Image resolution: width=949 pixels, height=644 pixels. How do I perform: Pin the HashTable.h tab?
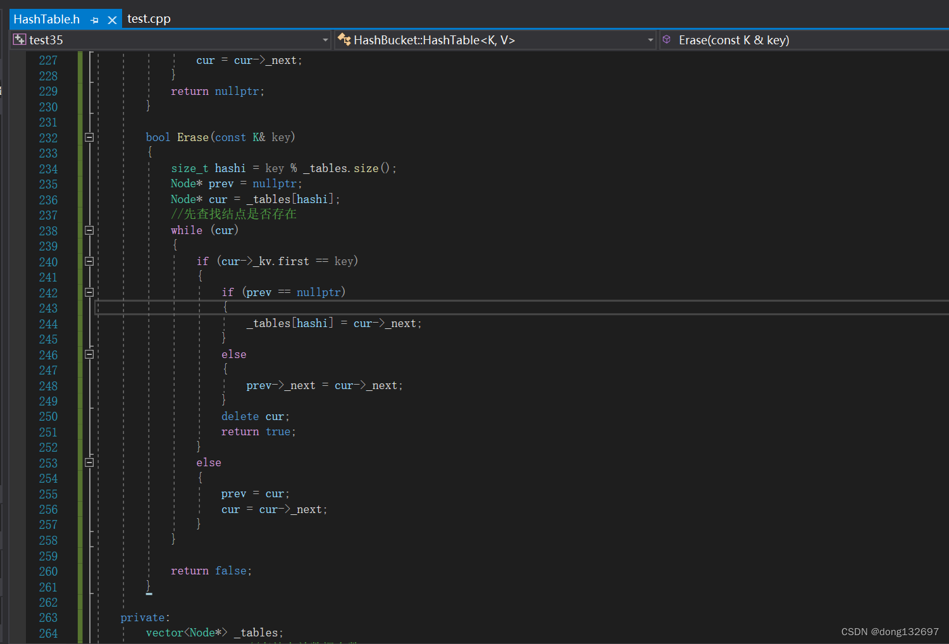tap(95, 20)
